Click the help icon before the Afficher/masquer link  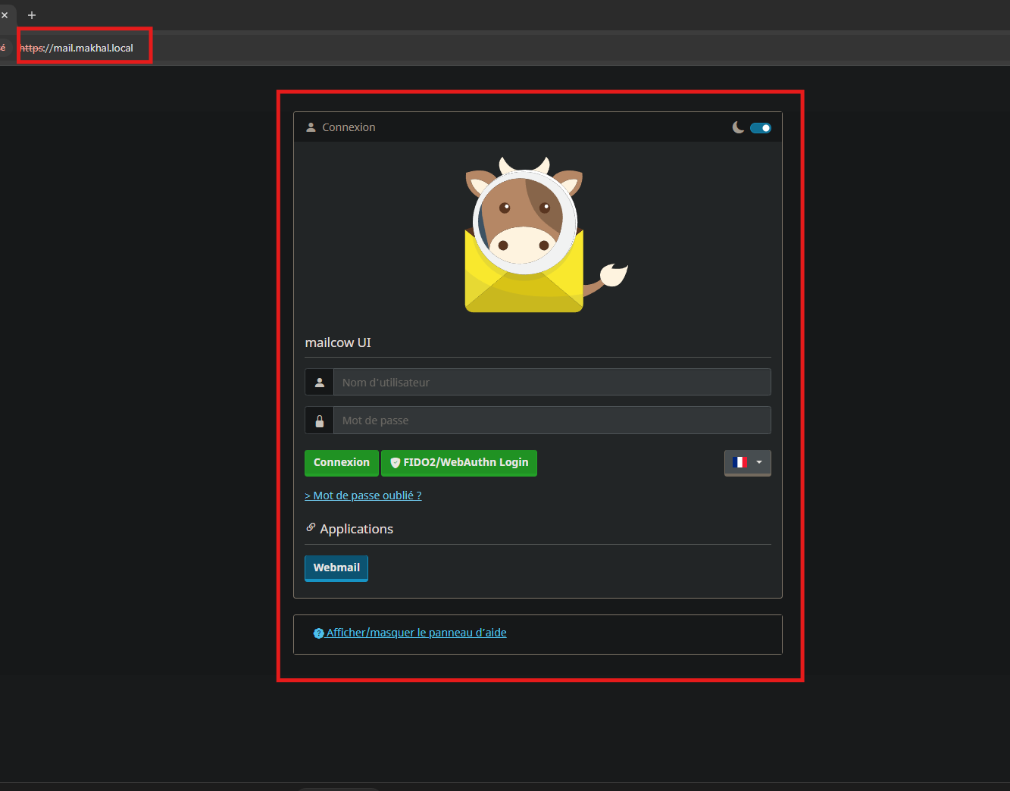318,633
